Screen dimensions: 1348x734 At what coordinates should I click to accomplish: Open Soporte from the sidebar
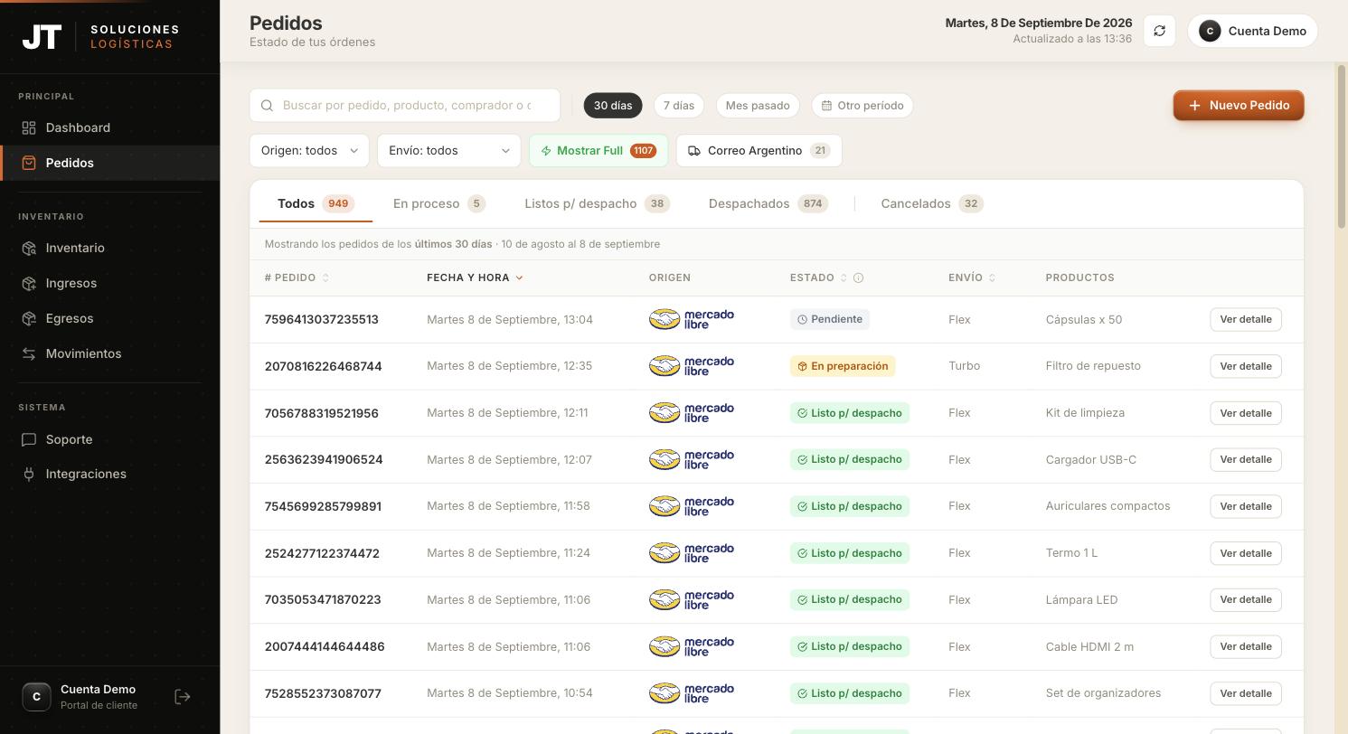coord(109,439)
